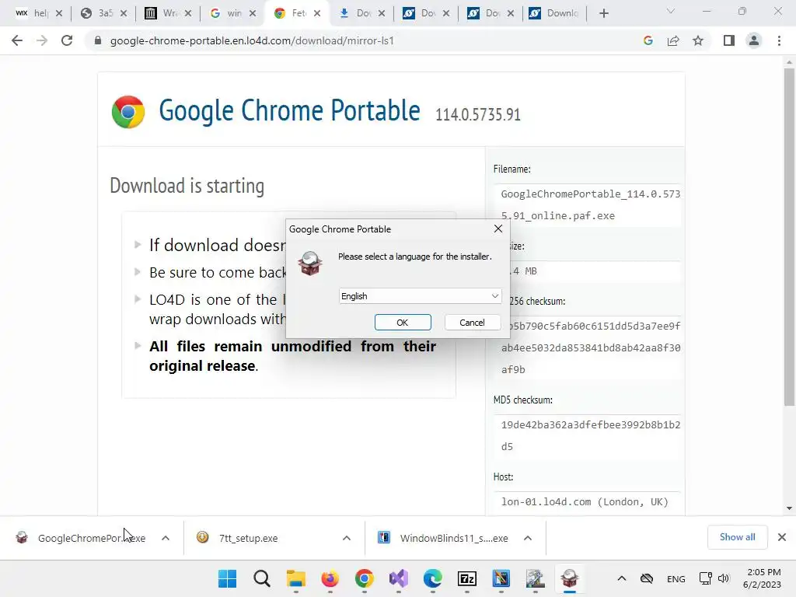Open 7-Zip from taskbar
Viewport: 796px width, 597px height.
[466, 578]
